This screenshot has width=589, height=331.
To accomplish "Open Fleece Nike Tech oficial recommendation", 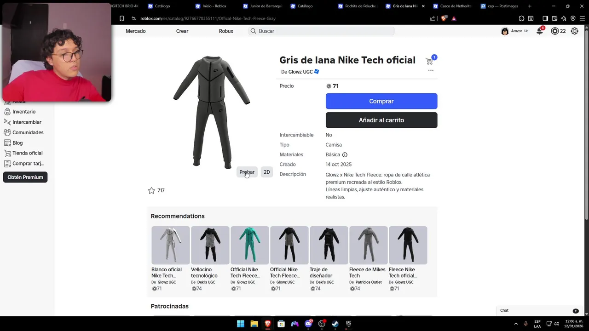I will pos(408,258).
